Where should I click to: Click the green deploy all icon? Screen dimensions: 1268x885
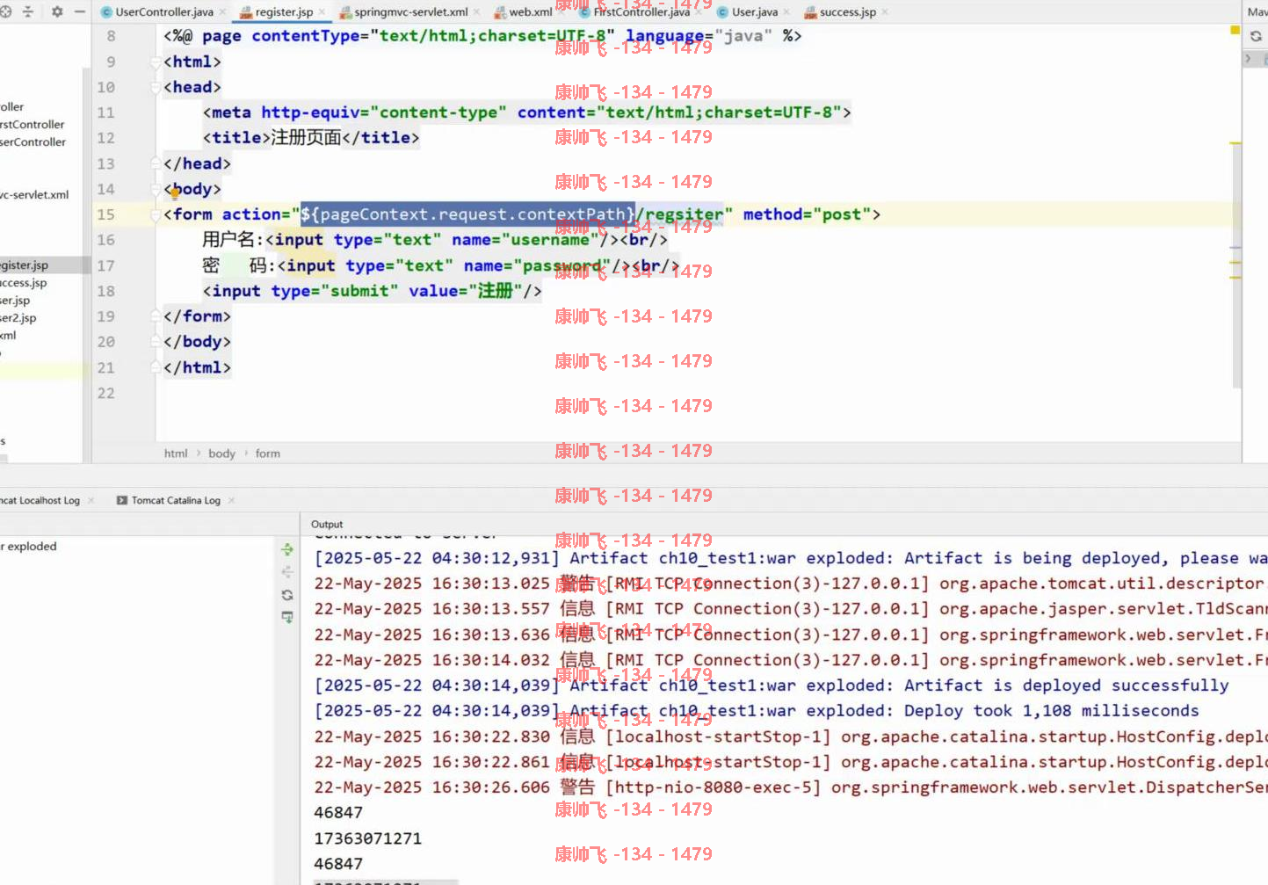tap(287, 549)
